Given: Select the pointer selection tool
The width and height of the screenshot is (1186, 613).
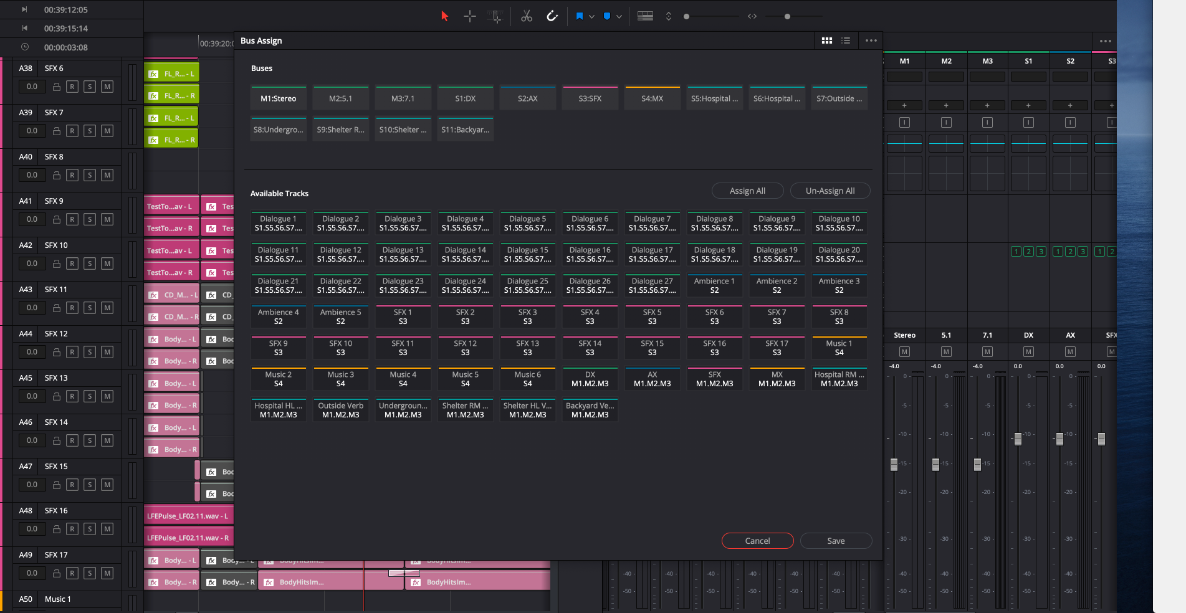Looking at the screenshot, I should pyautogui.click(x=444, y=16).
